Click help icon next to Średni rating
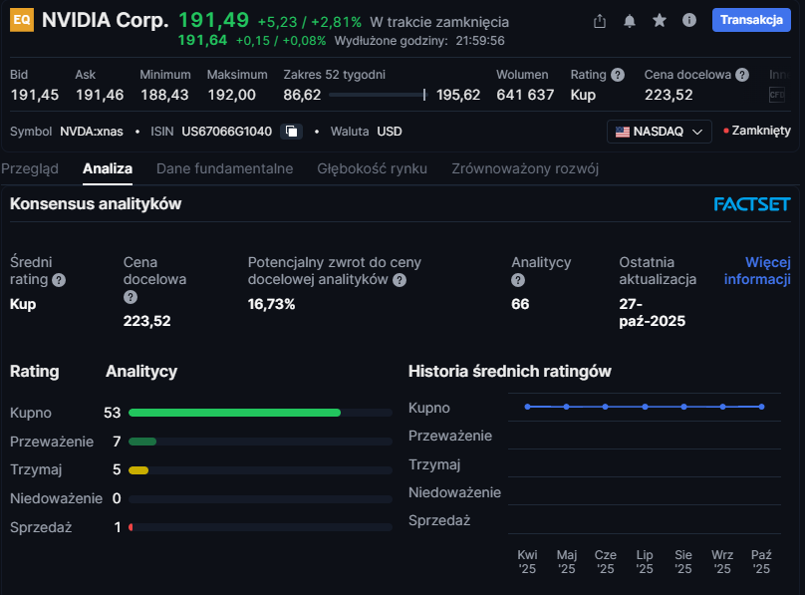 click(59, 280)
